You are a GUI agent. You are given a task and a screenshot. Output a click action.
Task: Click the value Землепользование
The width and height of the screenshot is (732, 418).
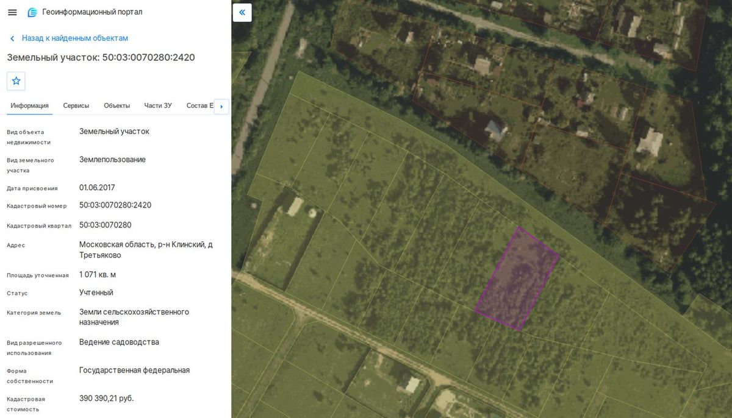coord(112,160)
